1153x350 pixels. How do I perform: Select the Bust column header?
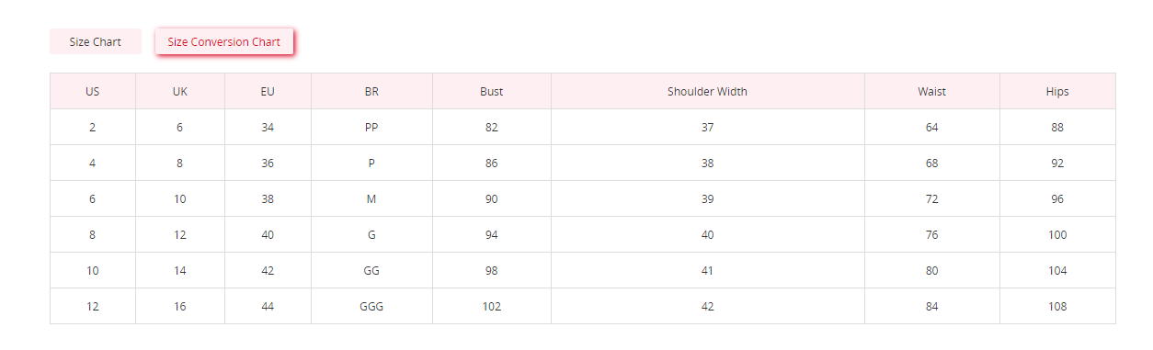click(x=492, y=92)
